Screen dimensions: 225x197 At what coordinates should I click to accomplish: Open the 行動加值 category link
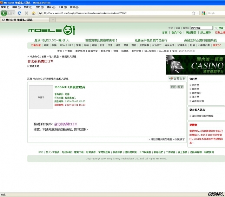click(36, 45)
